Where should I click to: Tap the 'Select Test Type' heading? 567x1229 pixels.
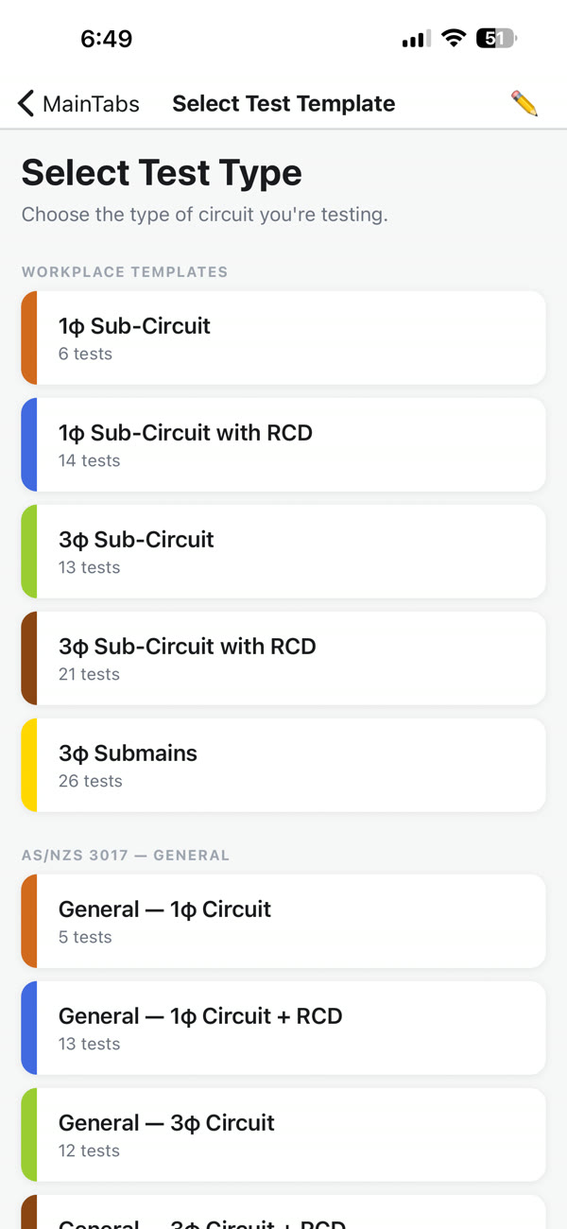tap(161, 173)
